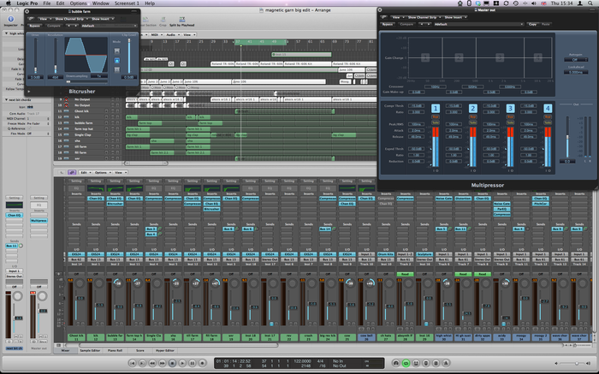The height and width of the screenshot is (374, 599).
Task: Open the Show Insert dropdown in the Multipressor window
Action: [454, 17]
